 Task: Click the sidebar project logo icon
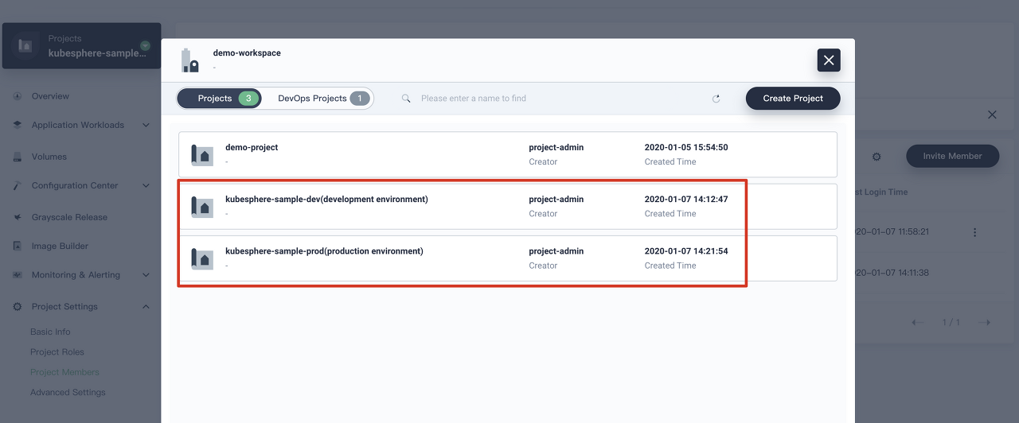point(25,45)
